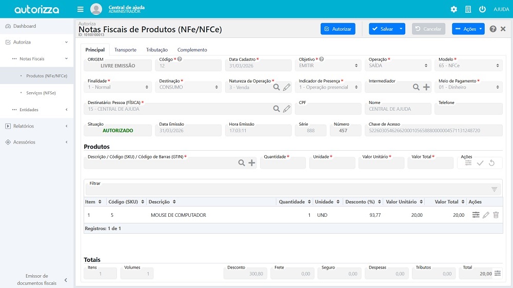Click search icon in Natureza da Operação
513x288 pixels.
click(x=277, y=88)
